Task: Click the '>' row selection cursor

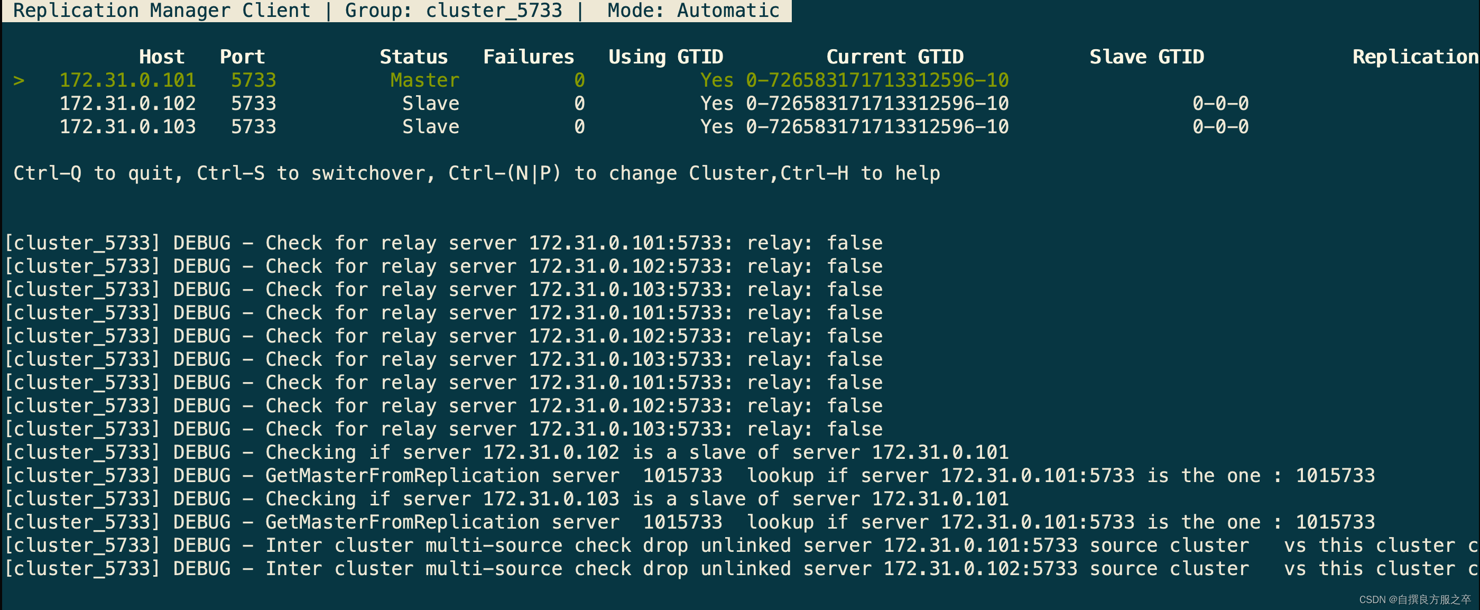Action: pos(19,80)
